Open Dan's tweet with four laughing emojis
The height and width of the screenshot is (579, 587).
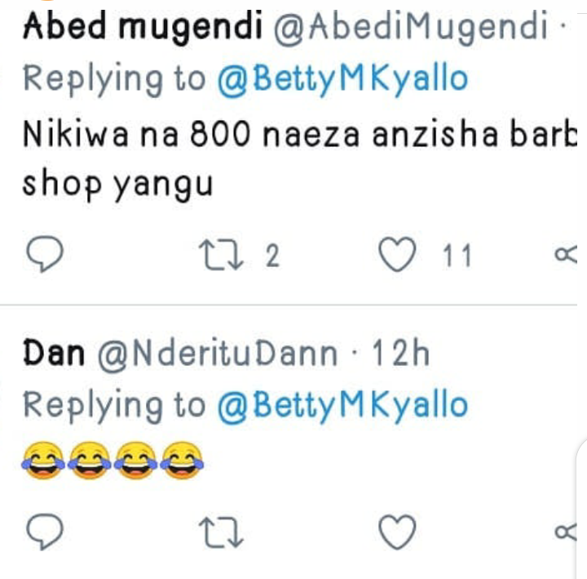coord(113,460)
